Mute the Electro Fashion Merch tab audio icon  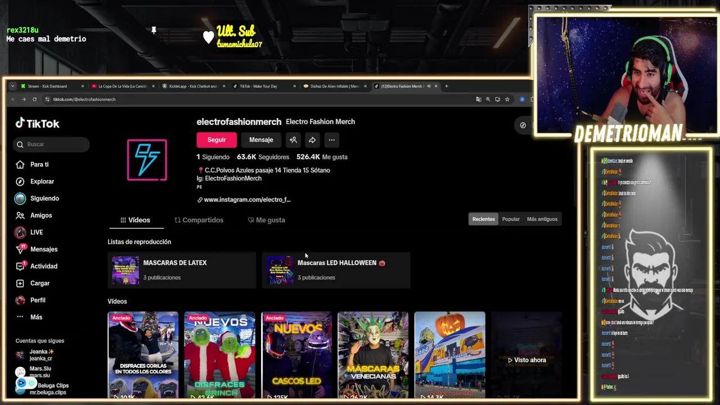[429, 86]
